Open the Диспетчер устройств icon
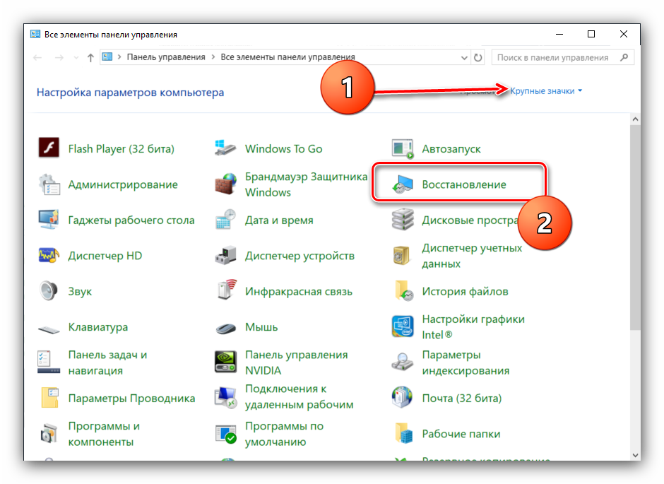This screenshot has height=484, width=664. point(225,255)
